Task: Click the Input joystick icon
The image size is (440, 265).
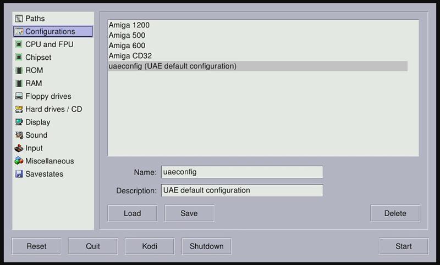Action: pos(19,148)
